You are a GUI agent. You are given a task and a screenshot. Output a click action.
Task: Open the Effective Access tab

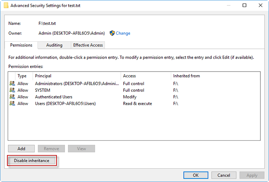click(88, 45)
